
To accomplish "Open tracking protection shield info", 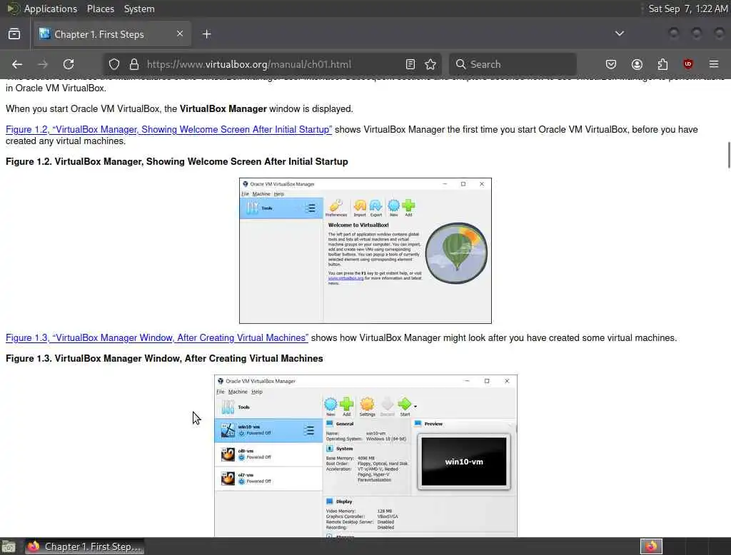I will [114, 64].
